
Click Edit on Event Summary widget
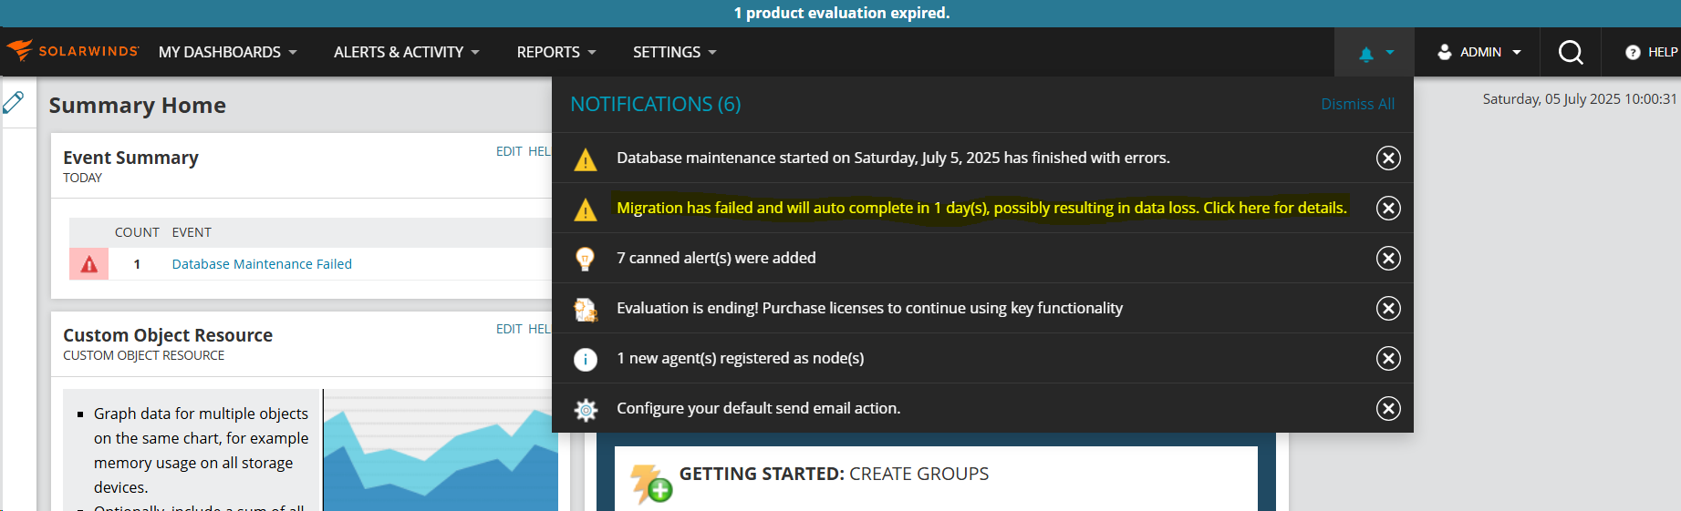[509, 151]
